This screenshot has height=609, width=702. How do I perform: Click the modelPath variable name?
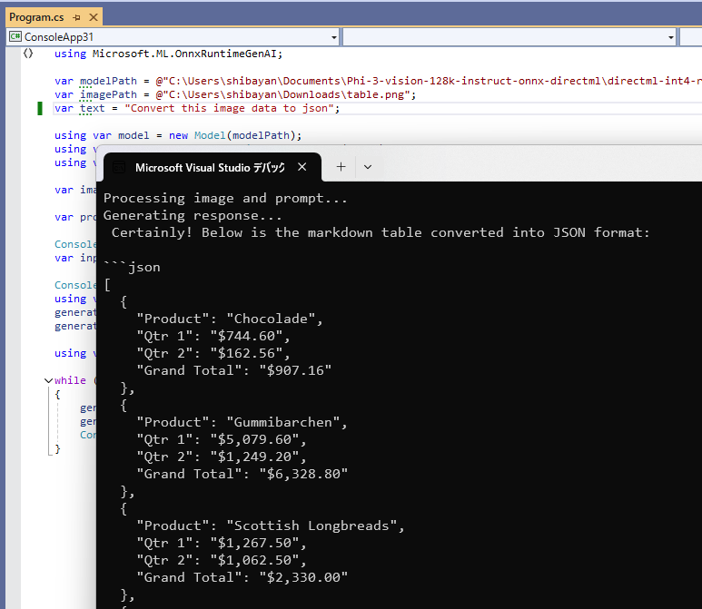click(108, 81)
